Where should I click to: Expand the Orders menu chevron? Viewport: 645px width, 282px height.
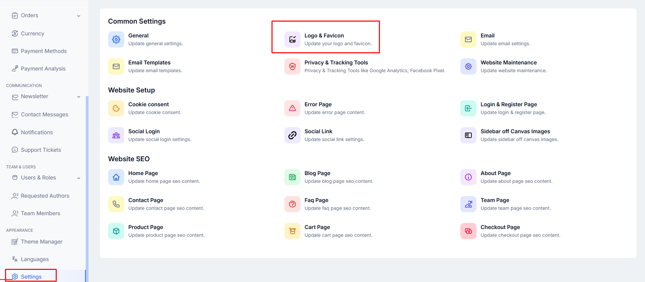[x=79, y=16]
